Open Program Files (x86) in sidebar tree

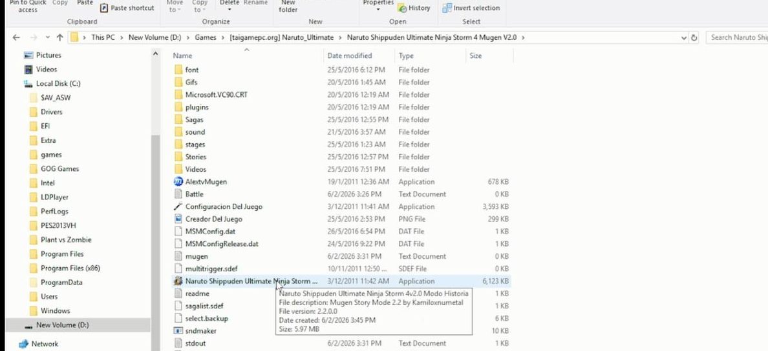(x=70, y=268)
